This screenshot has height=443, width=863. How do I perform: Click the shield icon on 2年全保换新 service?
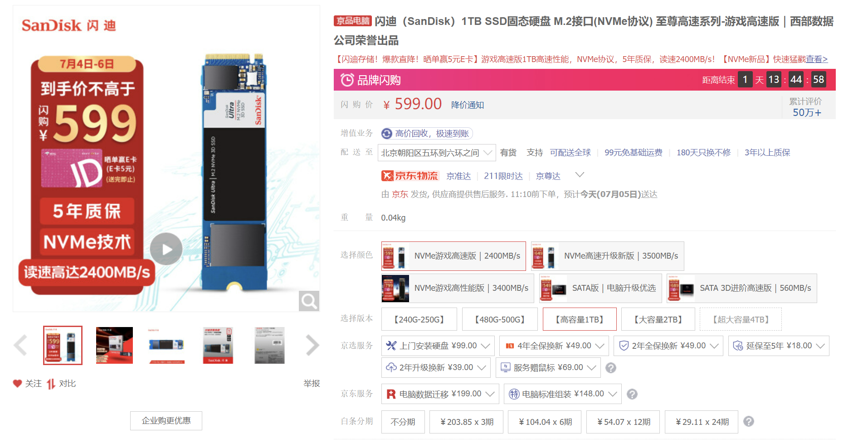click(x=623, y=345)
